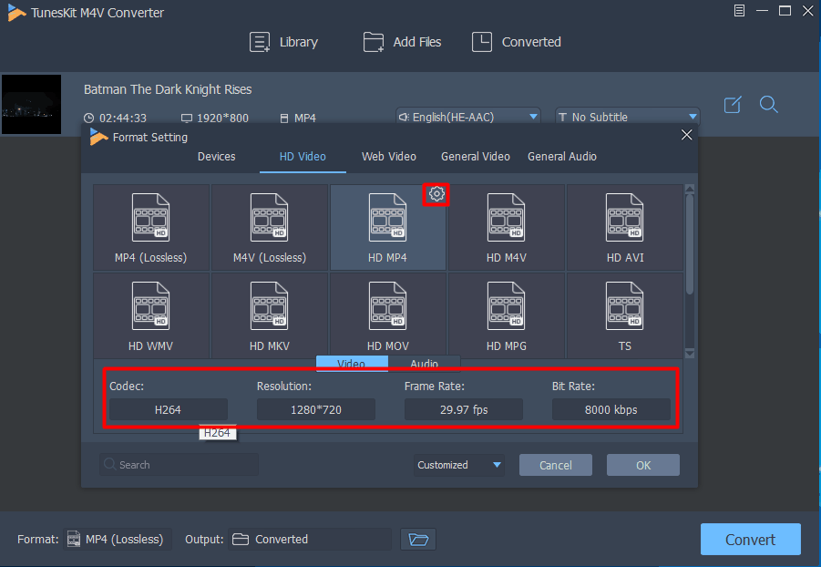
Task: Click the TunesKit logo in title bar
Action: pos(16,13)
